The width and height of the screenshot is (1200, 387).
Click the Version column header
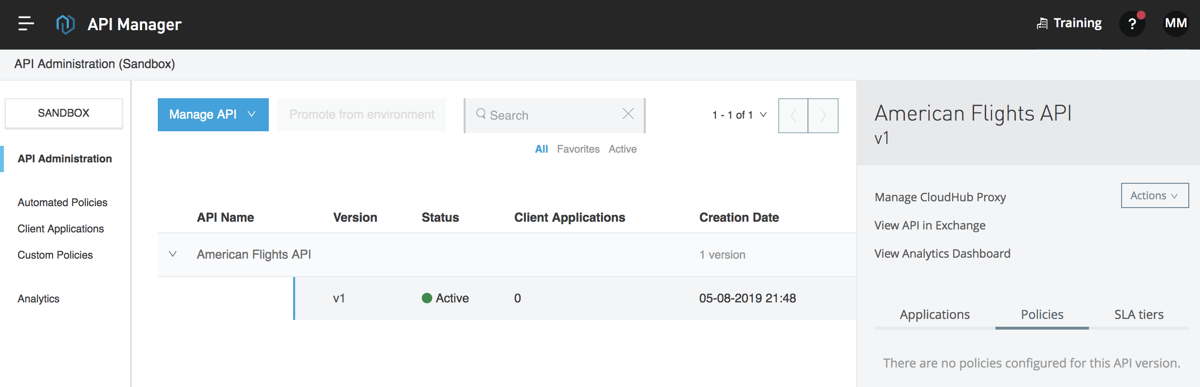click(x=355, y=217)
